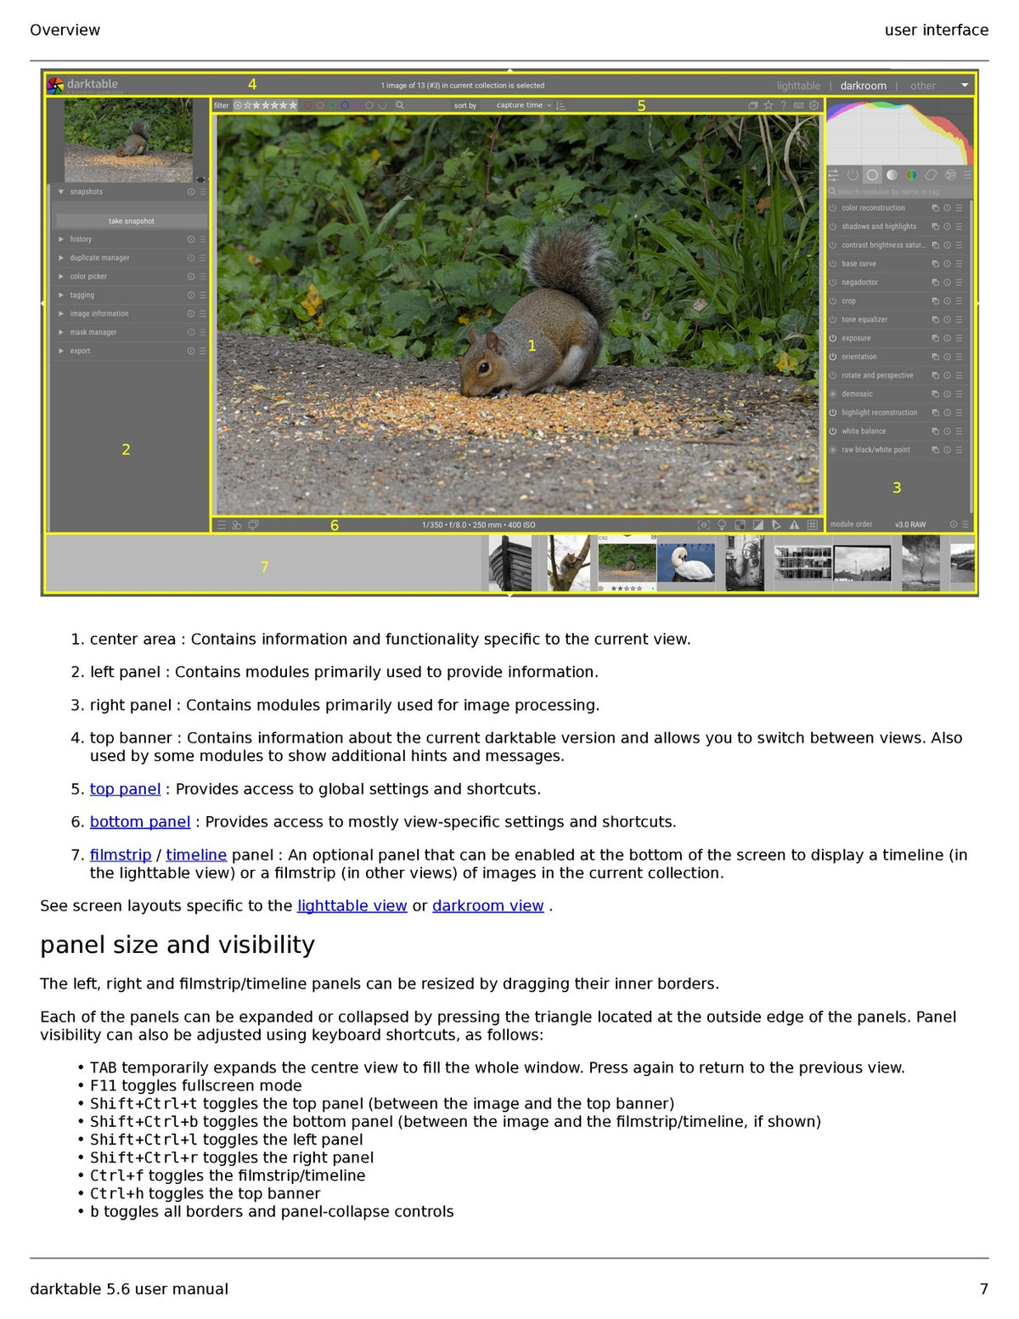Click the take snapshot button
Viewport: 1019px width, 1319px height.
pos(132,221)
